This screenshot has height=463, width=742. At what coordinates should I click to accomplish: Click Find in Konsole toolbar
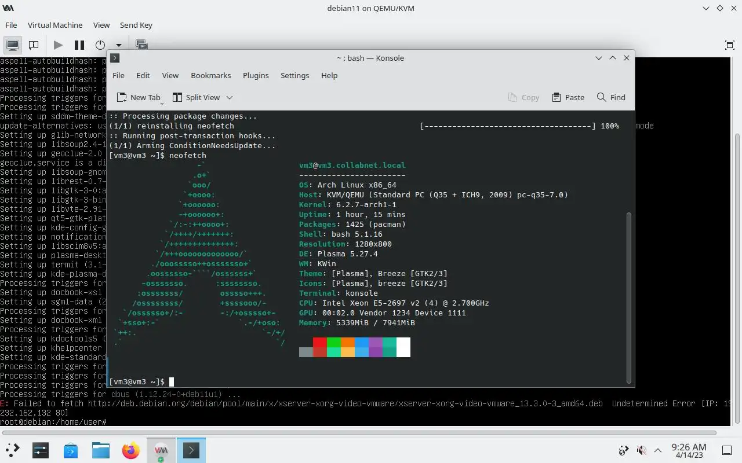(611, 97)
